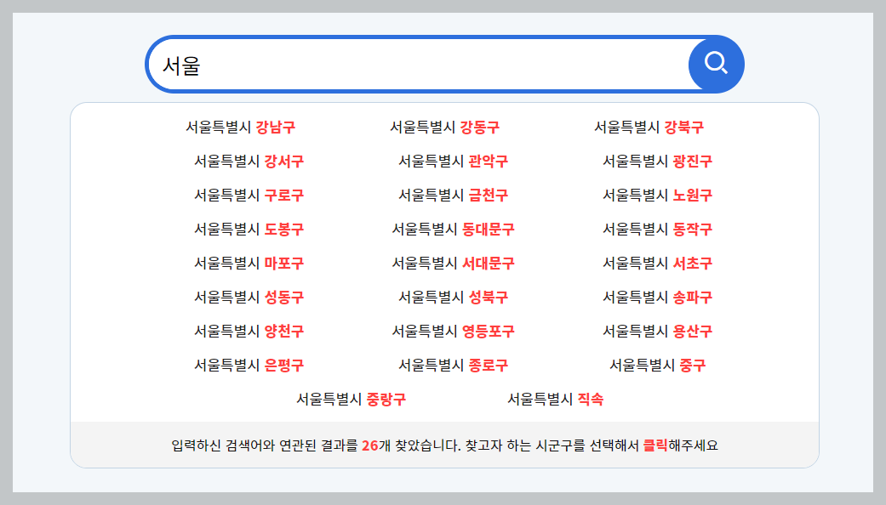Open the 서울특별시 성동구 entry

249,297
